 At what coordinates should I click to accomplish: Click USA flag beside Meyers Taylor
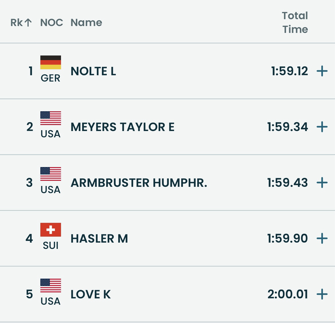[x=51, y=118]
